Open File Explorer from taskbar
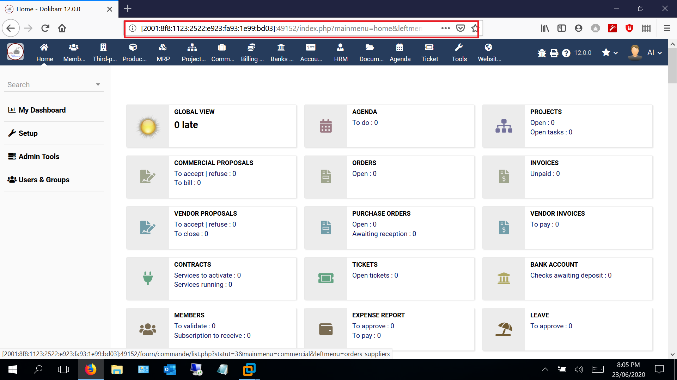 pyautogui.click(x=117, y=369)
